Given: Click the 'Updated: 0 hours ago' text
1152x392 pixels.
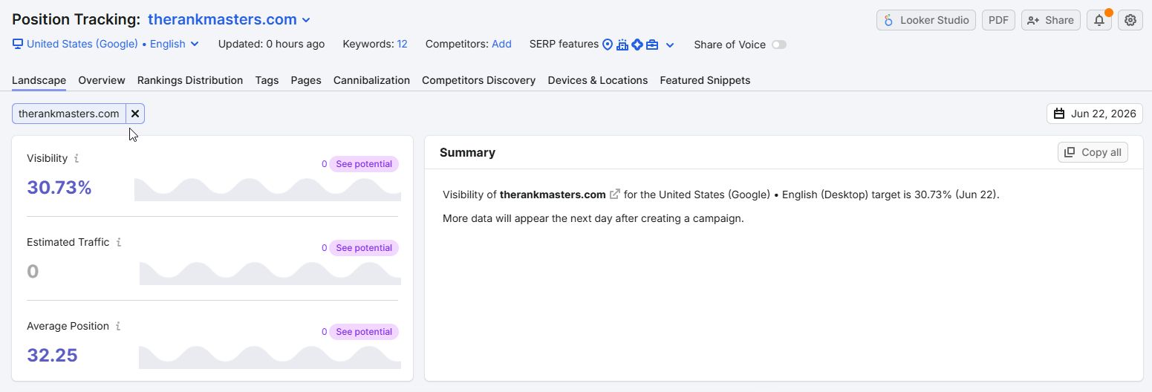Looking at the screenshot, I should tap(271, 44).
